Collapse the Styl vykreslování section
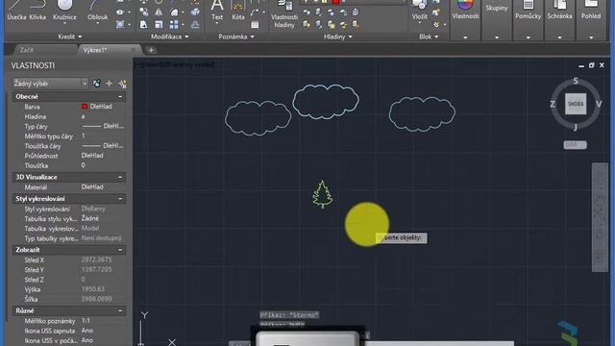615x346 pixels. coord(120,199)
